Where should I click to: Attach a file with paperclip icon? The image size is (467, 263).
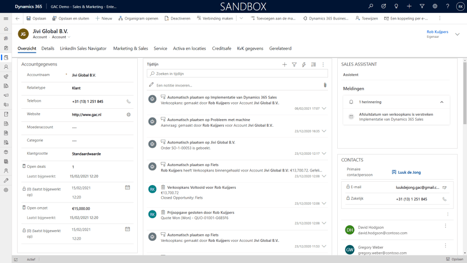tap(325, 85)
